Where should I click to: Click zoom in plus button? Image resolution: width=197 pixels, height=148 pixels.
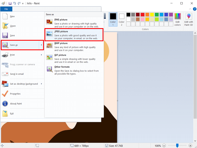click(190, 146)
